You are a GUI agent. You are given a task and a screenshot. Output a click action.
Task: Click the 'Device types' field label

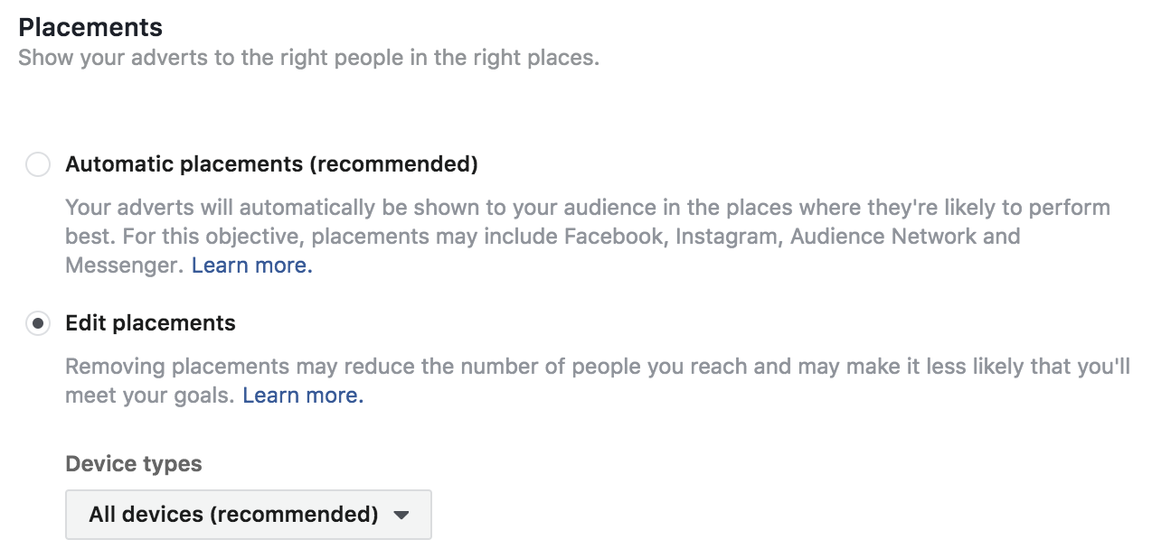[x=134, y=464]
